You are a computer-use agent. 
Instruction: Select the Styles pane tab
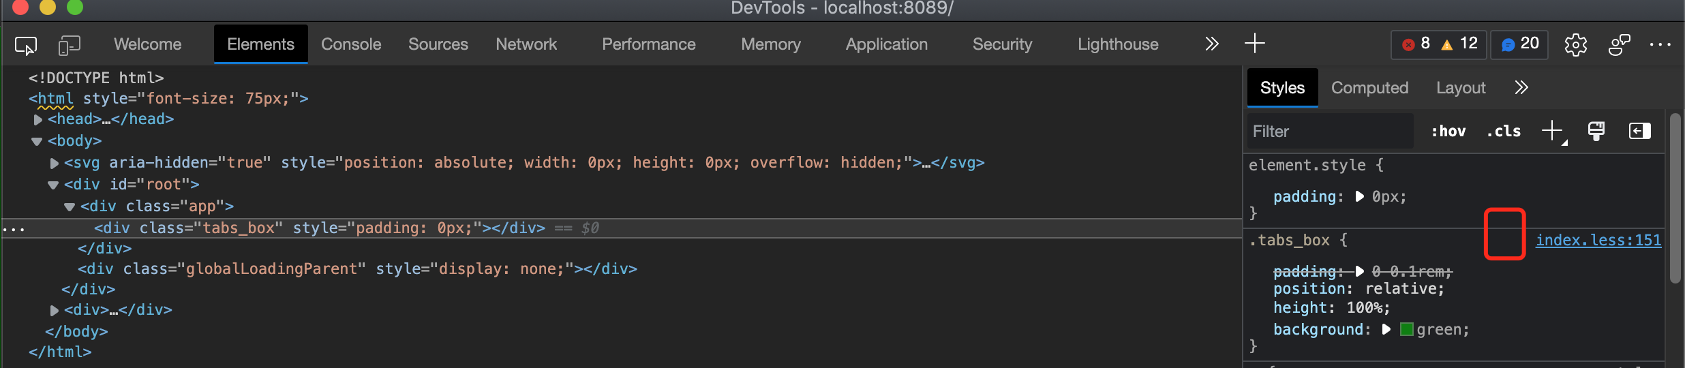pyautogui.click(x=1282, y=88)
